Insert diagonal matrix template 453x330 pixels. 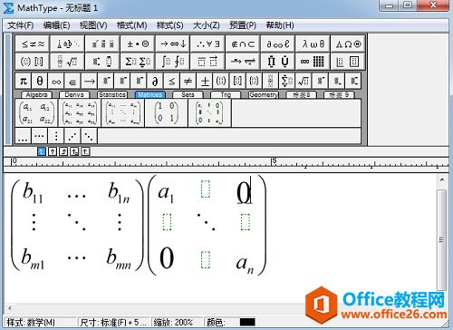[209, 113]
